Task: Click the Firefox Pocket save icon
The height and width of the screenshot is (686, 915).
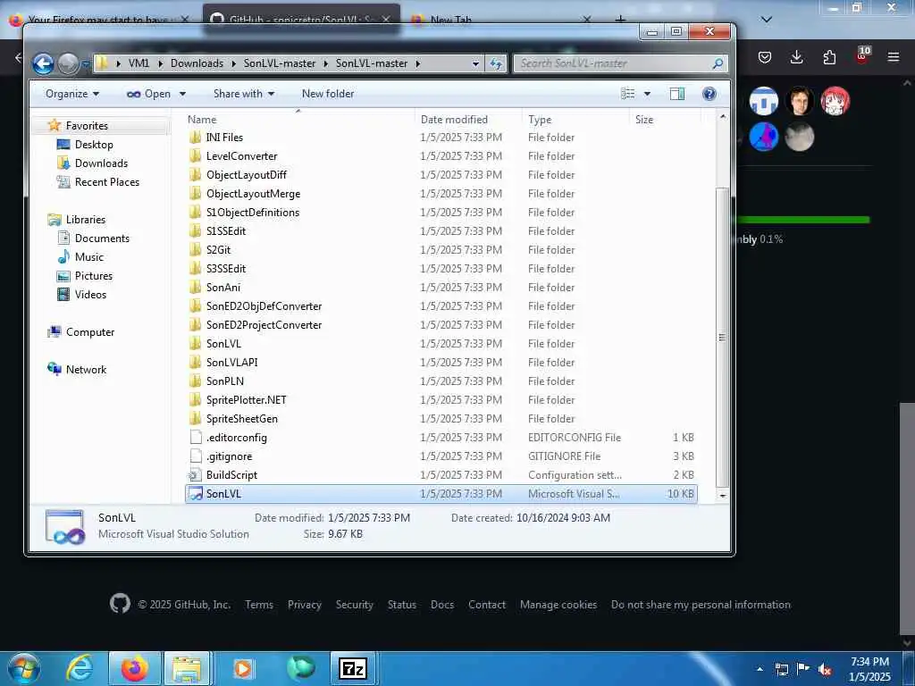Action: pos(765,57)
